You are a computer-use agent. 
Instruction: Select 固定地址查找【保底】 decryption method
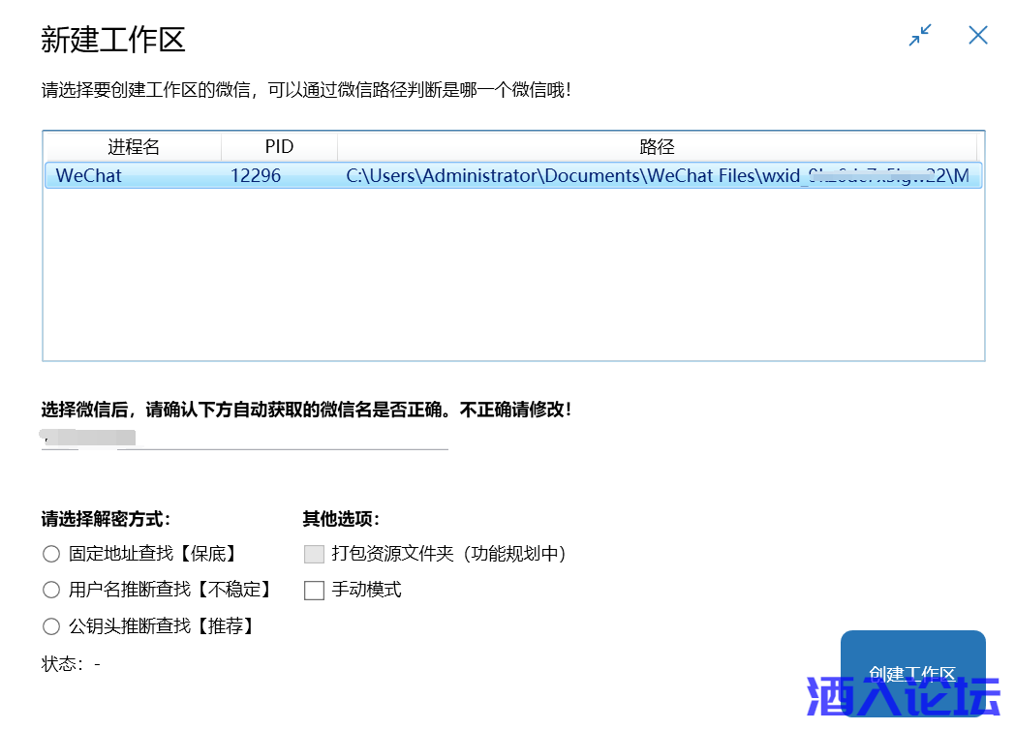pyautogui.click(x=51, y=554)
